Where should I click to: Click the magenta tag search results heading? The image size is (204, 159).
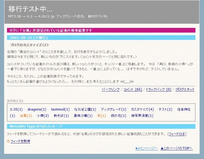[101, 30]
